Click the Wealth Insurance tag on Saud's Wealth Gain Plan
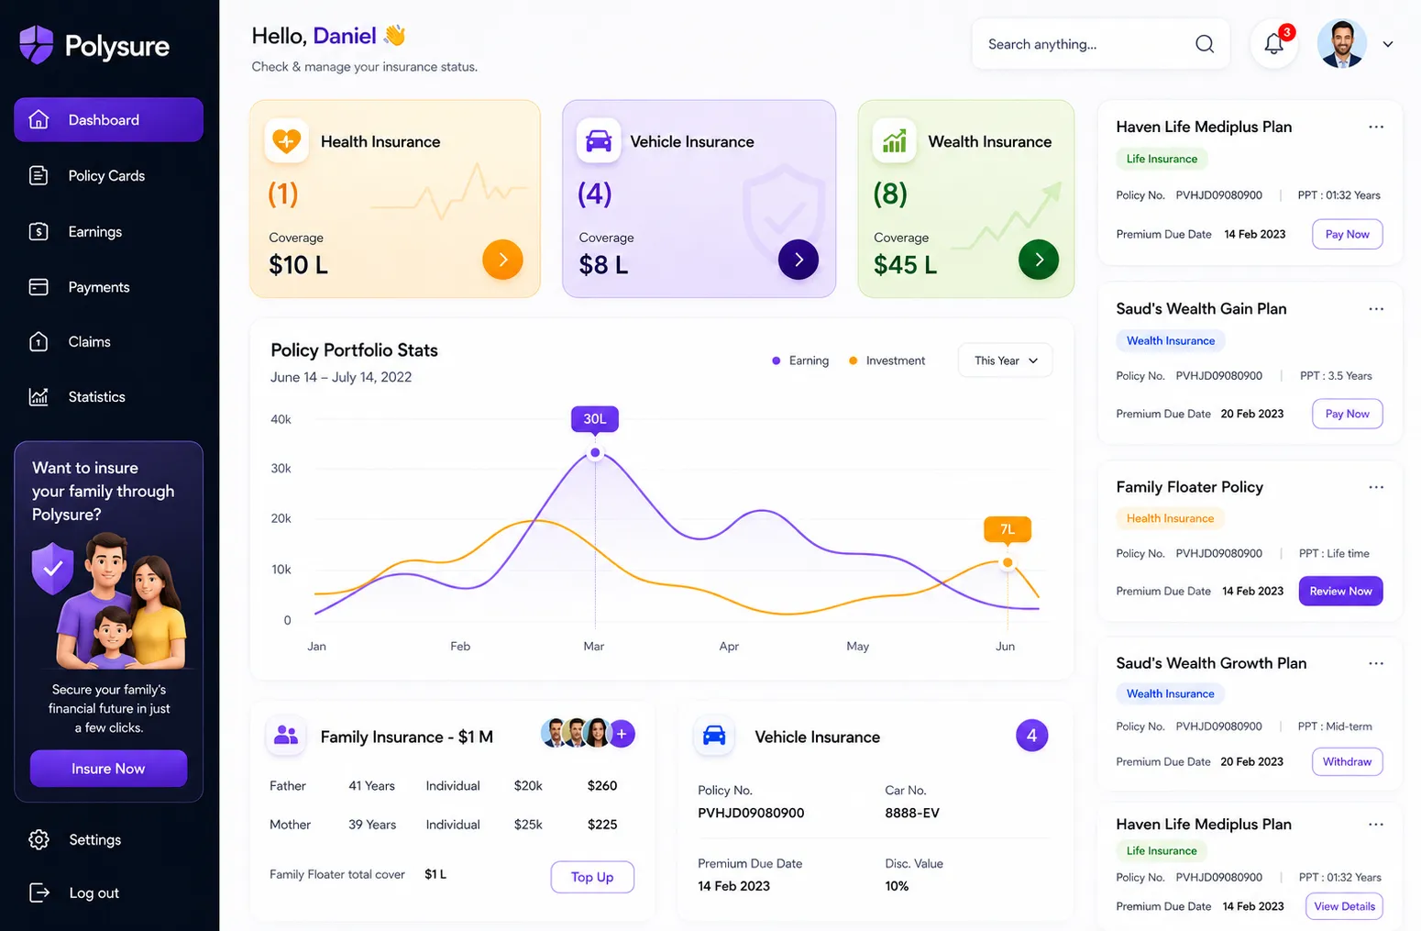The height and width of the screenshot is (931, 1421). click(1171, 340)
